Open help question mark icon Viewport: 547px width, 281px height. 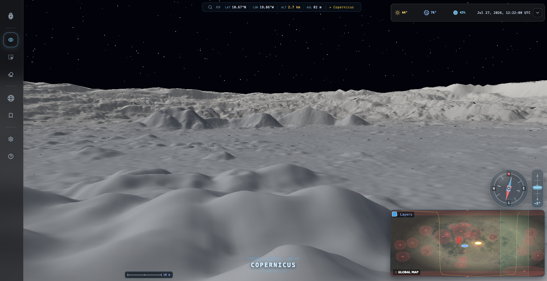[11, 156]
